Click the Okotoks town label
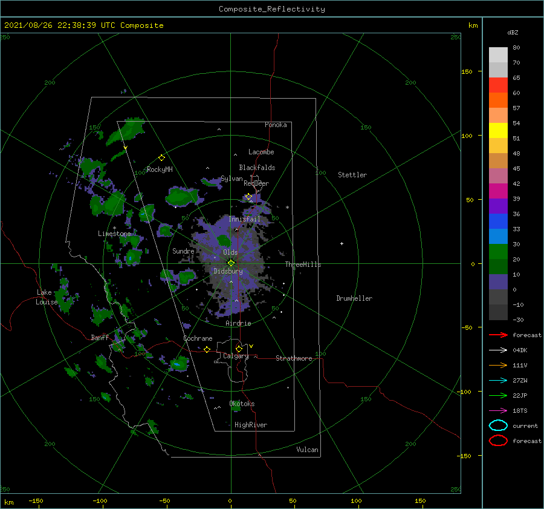 (x=242, y=404)
